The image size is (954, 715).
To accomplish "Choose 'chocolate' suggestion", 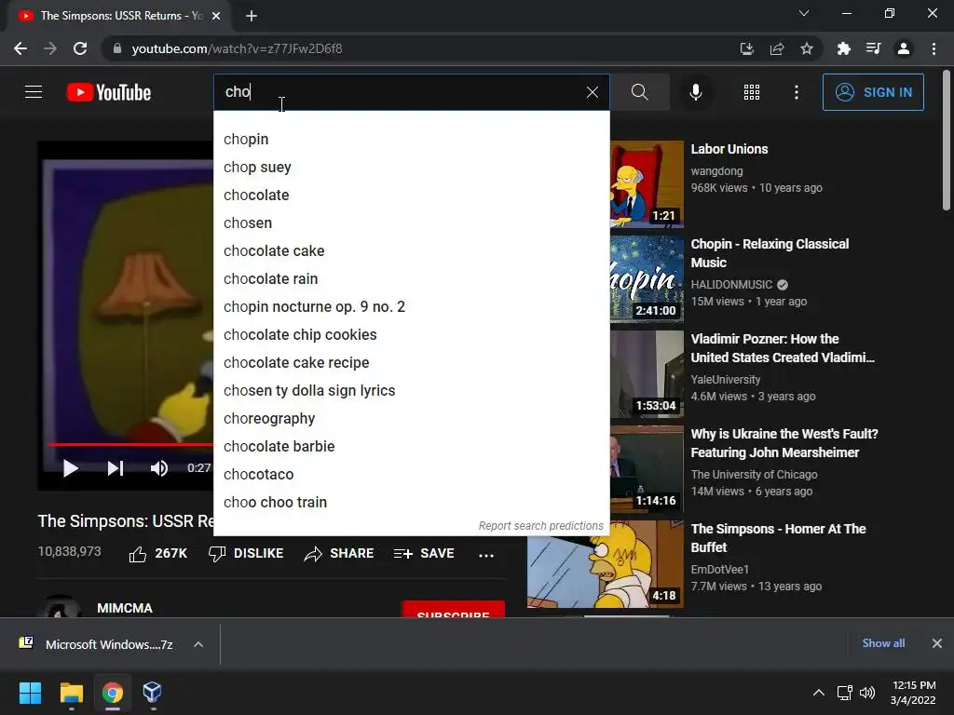I will 411,196.
